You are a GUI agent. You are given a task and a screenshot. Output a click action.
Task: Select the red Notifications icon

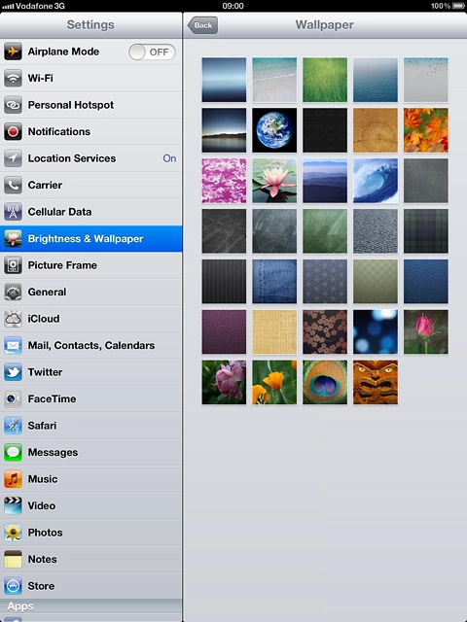click(13, 132)
